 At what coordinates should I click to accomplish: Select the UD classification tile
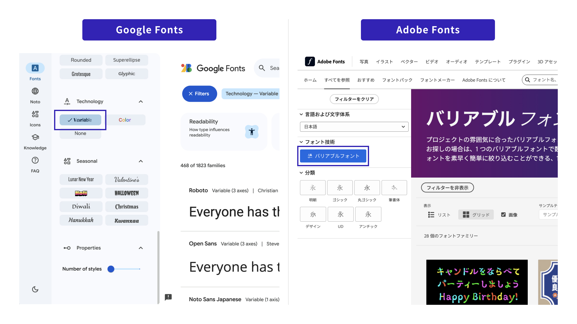coord(340,214)
